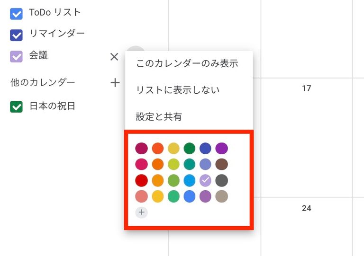Select the checked lavender color swatch

[205, 180]
